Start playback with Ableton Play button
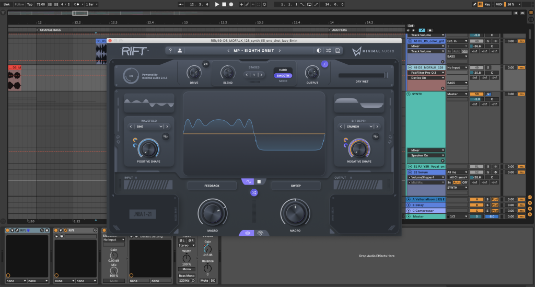The image size is (535, 287). click(217, 4)
